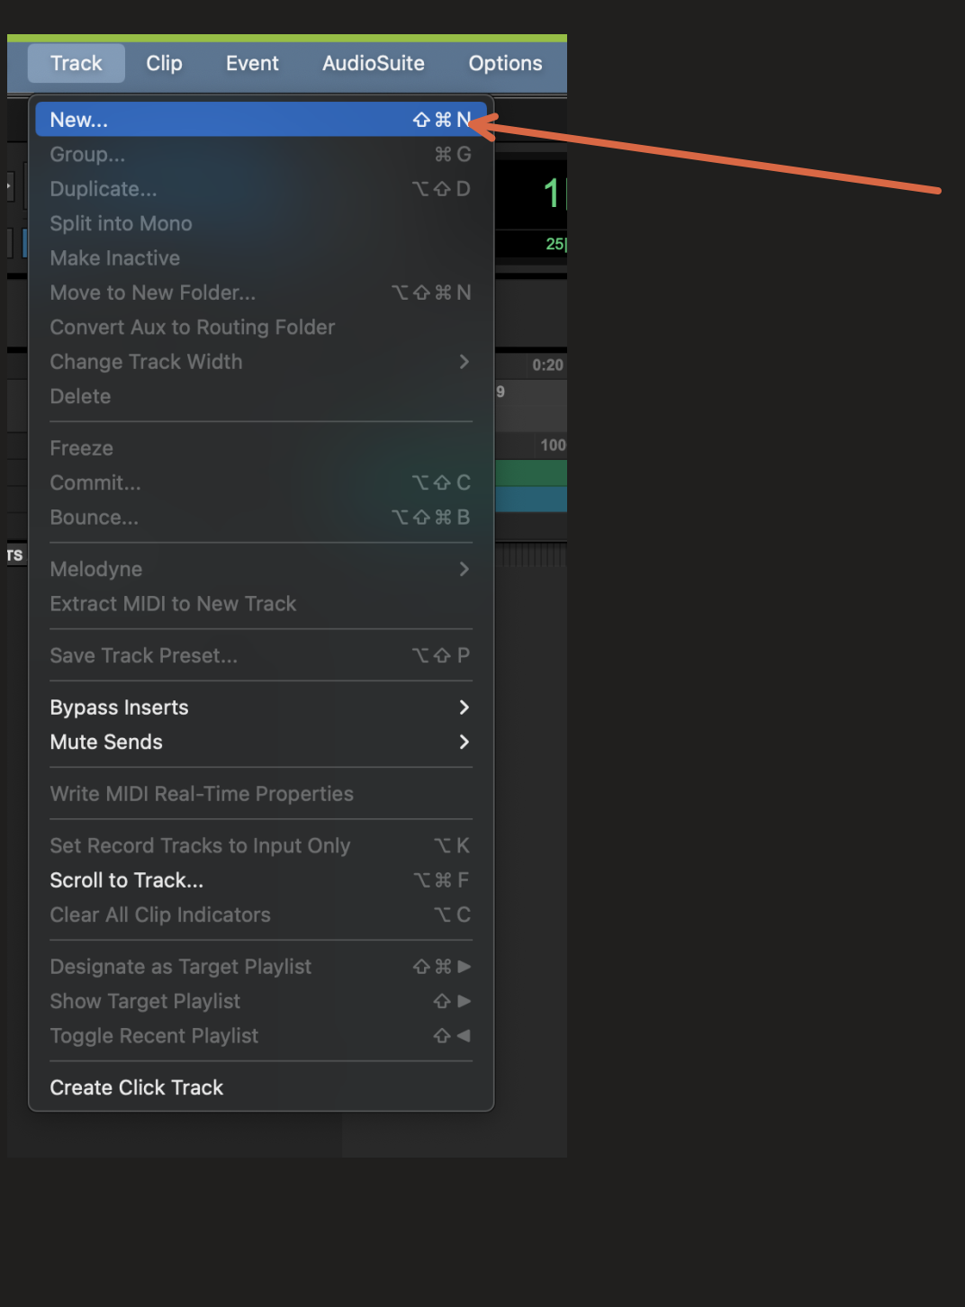Choose New... to create a track
Viewport: 965px width, 1307px height.
click(79, 120)
